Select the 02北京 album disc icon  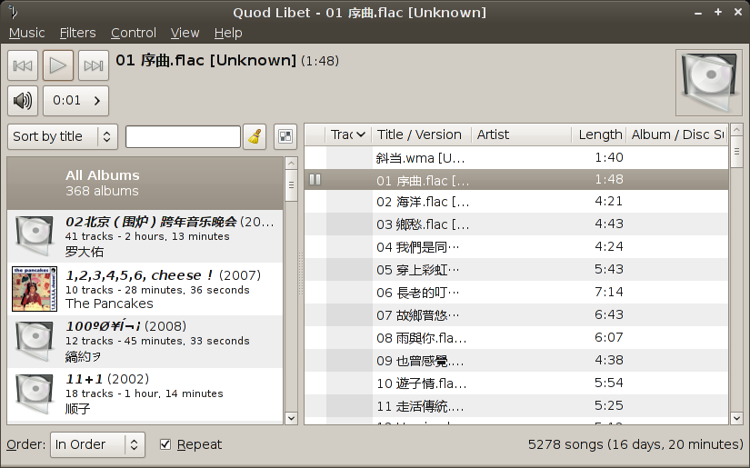35,236
